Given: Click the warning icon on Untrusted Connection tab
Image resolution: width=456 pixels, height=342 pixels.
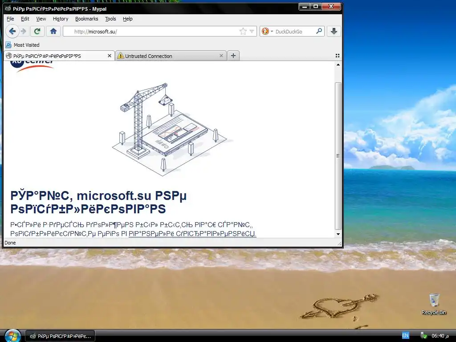Looking at the screenshot, I should 120,56.
